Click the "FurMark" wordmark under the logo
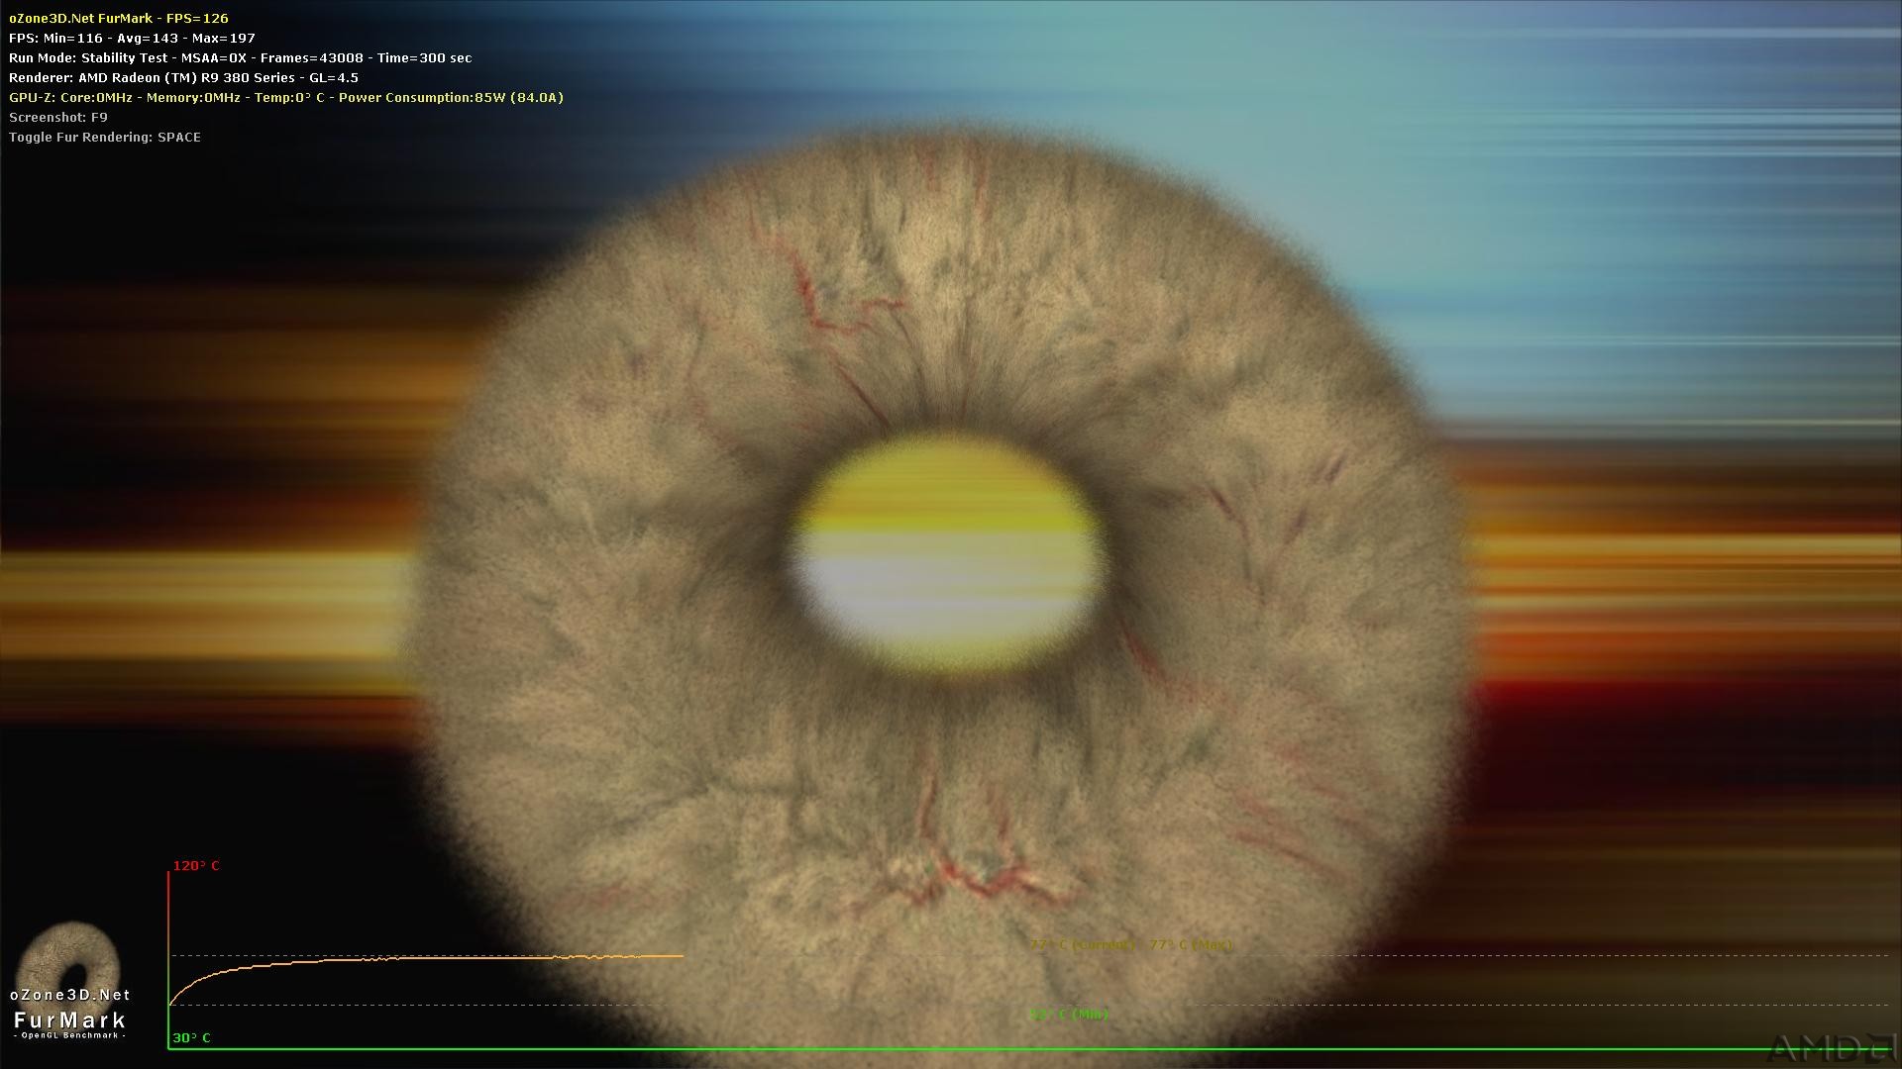Image resolution: width=1902 pixels, height=1069 pixels. (x=69, y=1020)
